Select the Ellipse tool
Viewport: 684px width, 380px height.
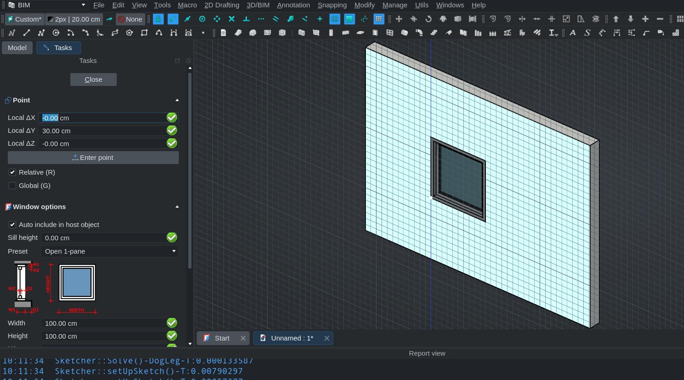tap(114, 33)
